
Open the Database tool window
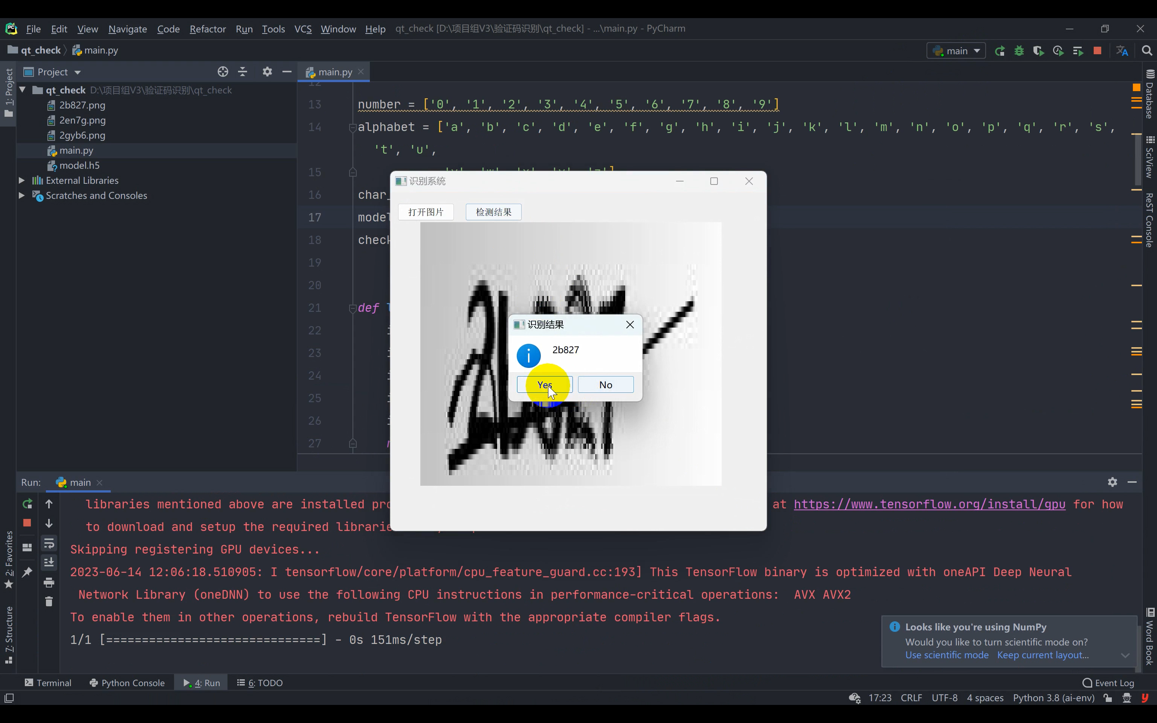coord(1150,95)
